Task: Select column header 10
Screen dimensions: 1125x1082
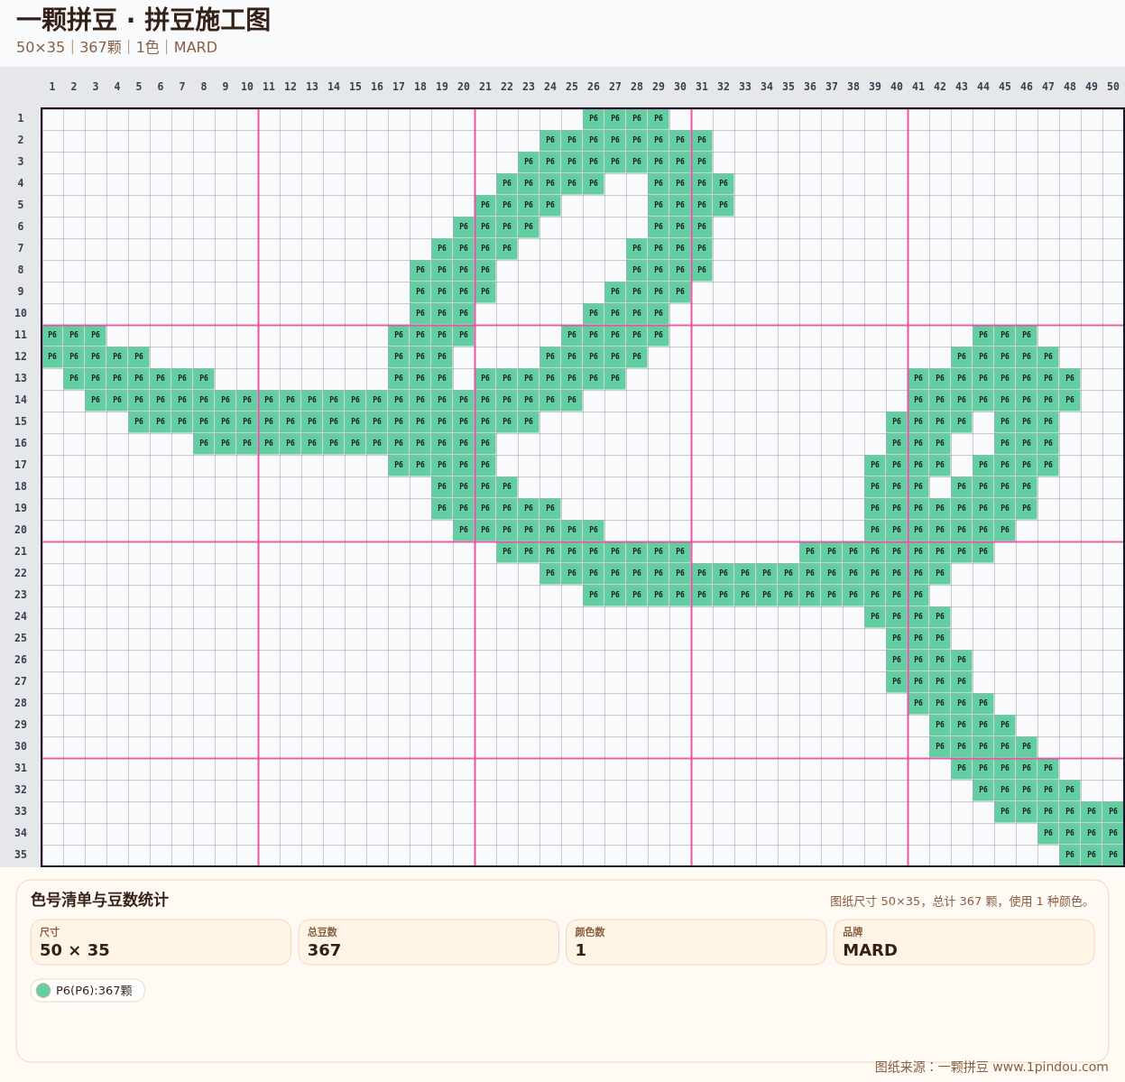Action: click(247, 87)
